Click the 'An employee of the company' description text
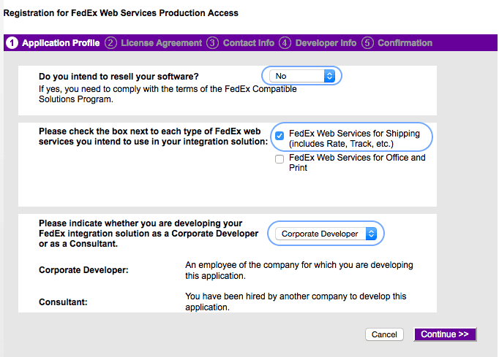 coord(299,270)
